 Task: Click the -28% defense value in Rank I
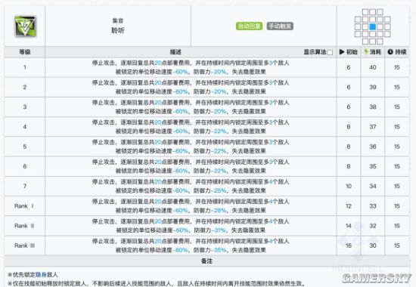[x=219, y=211]
